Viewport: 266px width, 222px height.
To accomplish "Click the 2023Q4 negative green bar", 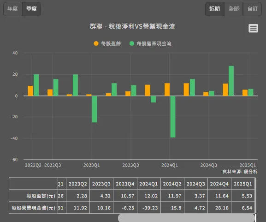I will pos(153,99).
